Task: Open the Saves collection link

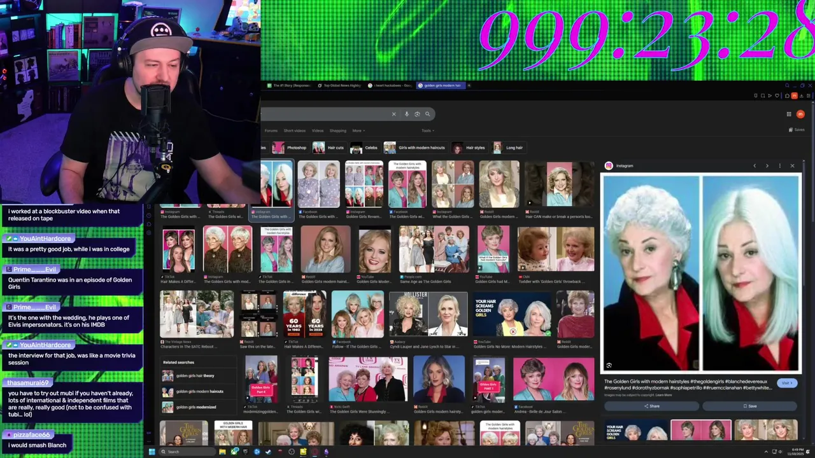Action: click(797, 130)
